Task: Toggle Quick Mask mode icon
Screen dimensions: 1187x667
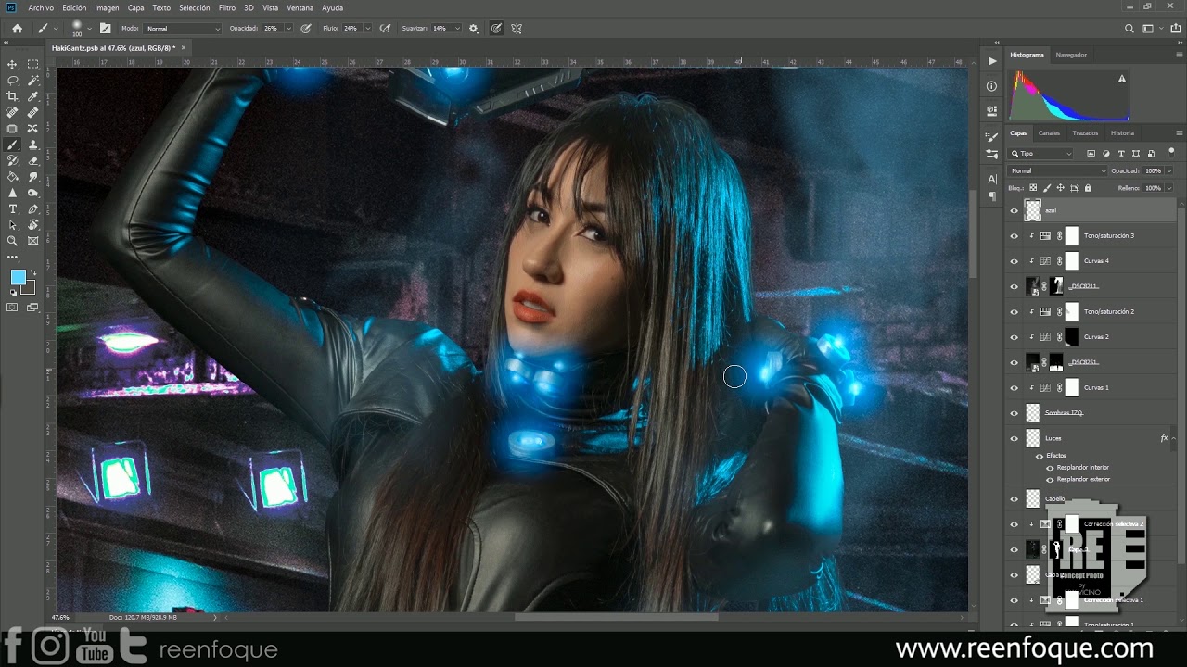Action: pyautogui.click(x=13, y=308)
